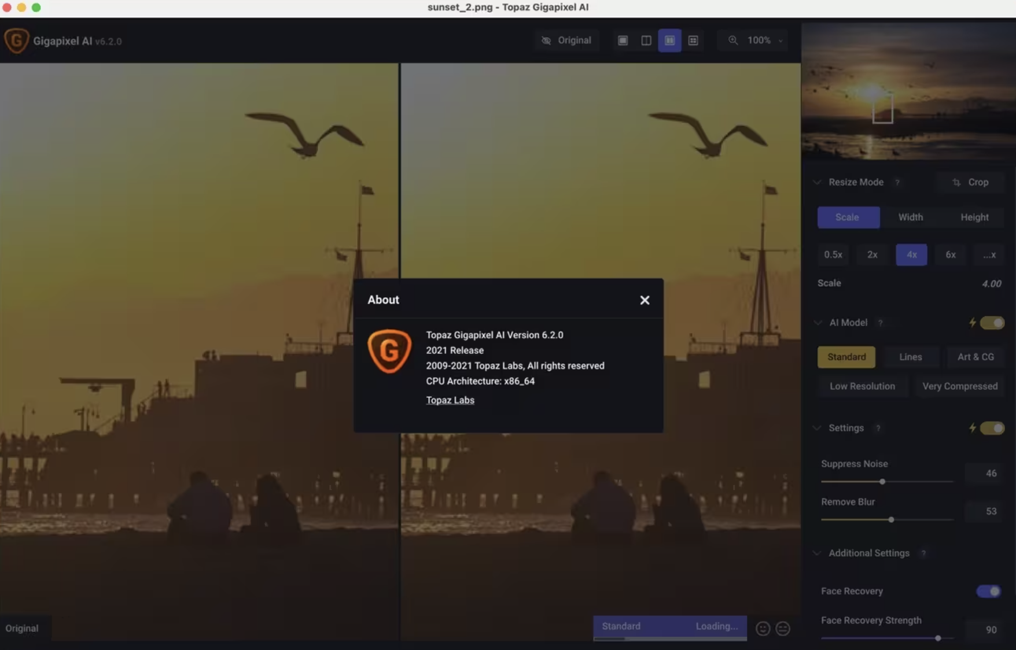Adjust the Suppress Noise slider
Screen dimensions: 1016x650
pos(882,482)
